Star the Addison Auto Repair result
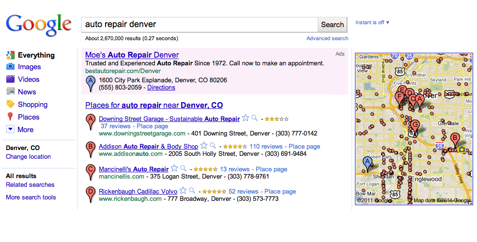 (x=204, y=145)
